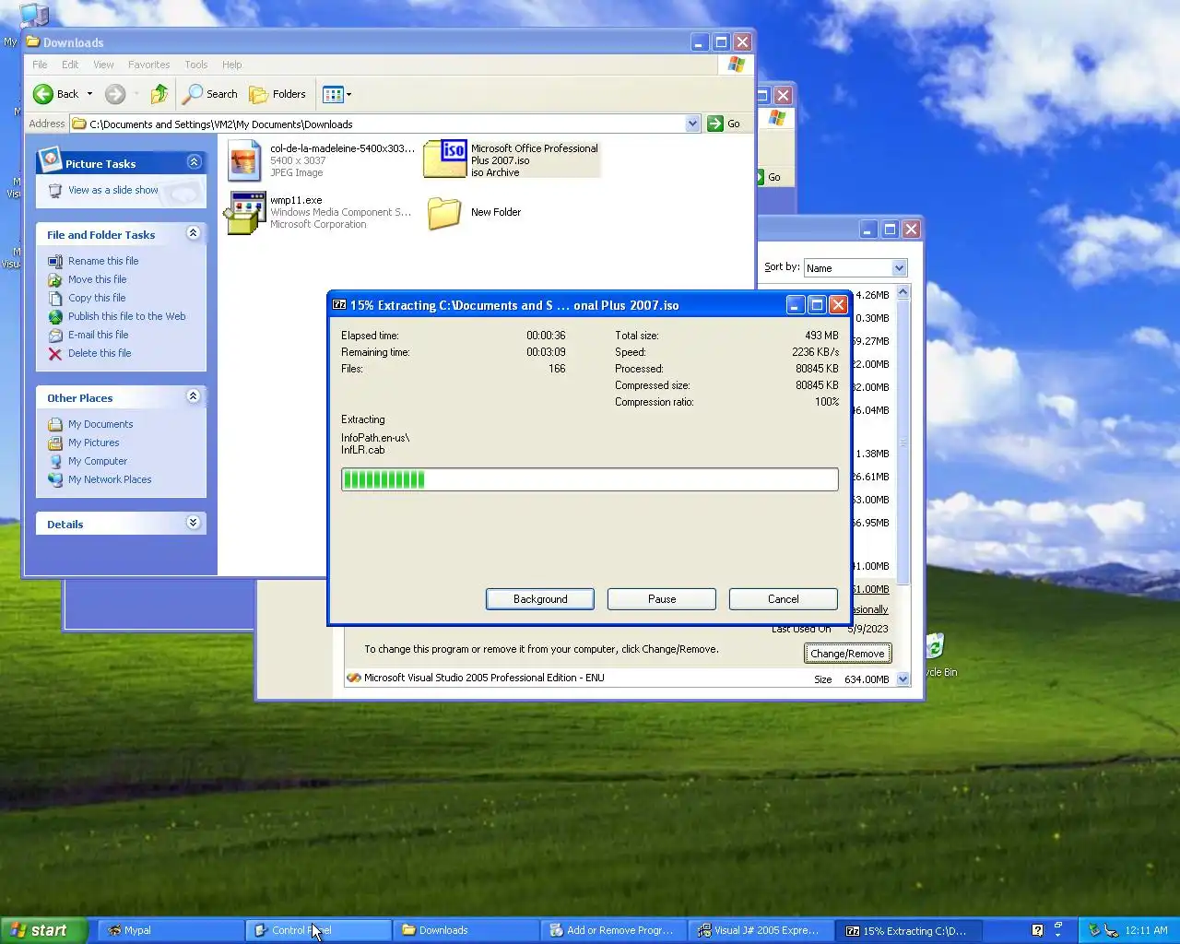The width and height of the screenshot is (1180, 944).
Task: Click E-mail this file link
Action: [98, 335]
